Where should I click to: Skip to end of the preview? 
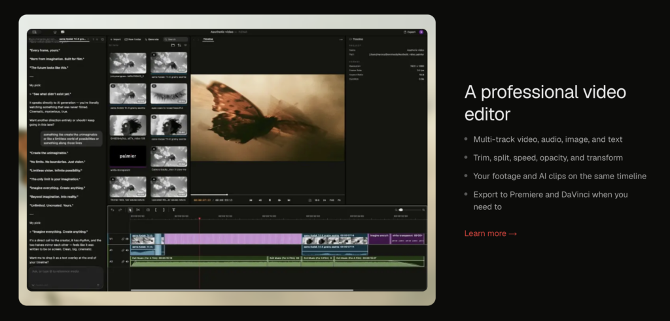(x=289, y=200)
